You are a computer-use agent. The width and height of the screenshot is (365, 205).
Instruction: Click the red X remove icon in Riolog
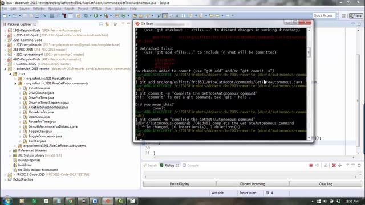point(334,165)
